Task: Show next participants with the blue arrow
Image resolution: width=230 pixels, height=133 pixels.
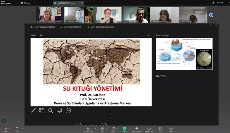Action: click(211, 15)
